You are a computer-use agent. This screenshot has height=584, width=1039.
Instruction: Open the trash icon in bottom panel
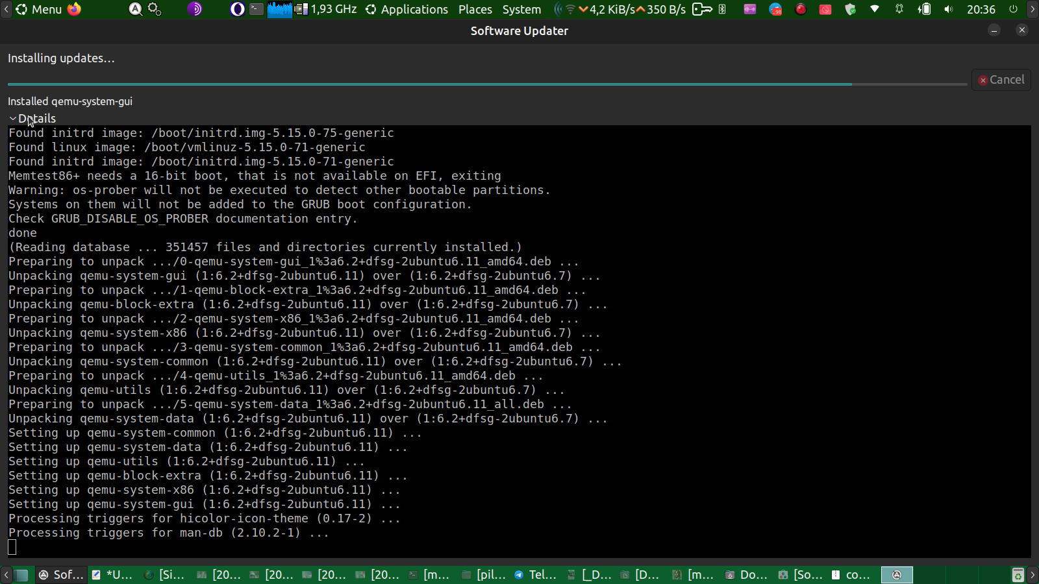(1018, 575)
